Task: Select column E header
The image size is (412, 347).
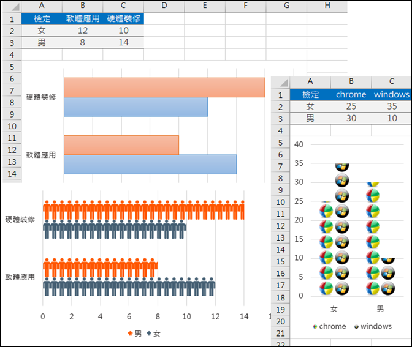Action: (205, 6)
